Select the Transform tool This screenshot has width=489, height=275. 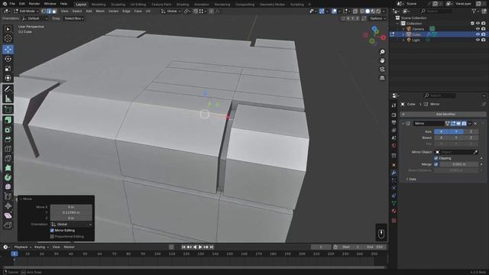point(8,78)
